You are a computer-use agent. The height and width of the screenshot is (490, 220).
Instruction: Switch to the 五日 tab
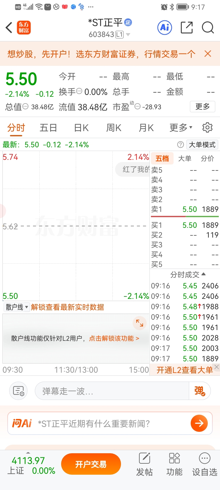click(x=48, y=128)
